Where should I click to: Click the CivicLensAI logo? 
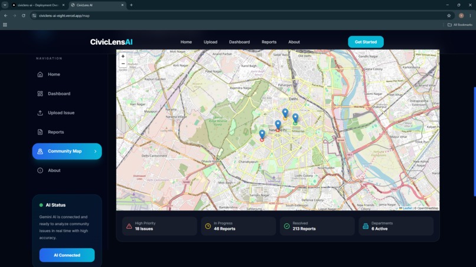pos(111,42)
